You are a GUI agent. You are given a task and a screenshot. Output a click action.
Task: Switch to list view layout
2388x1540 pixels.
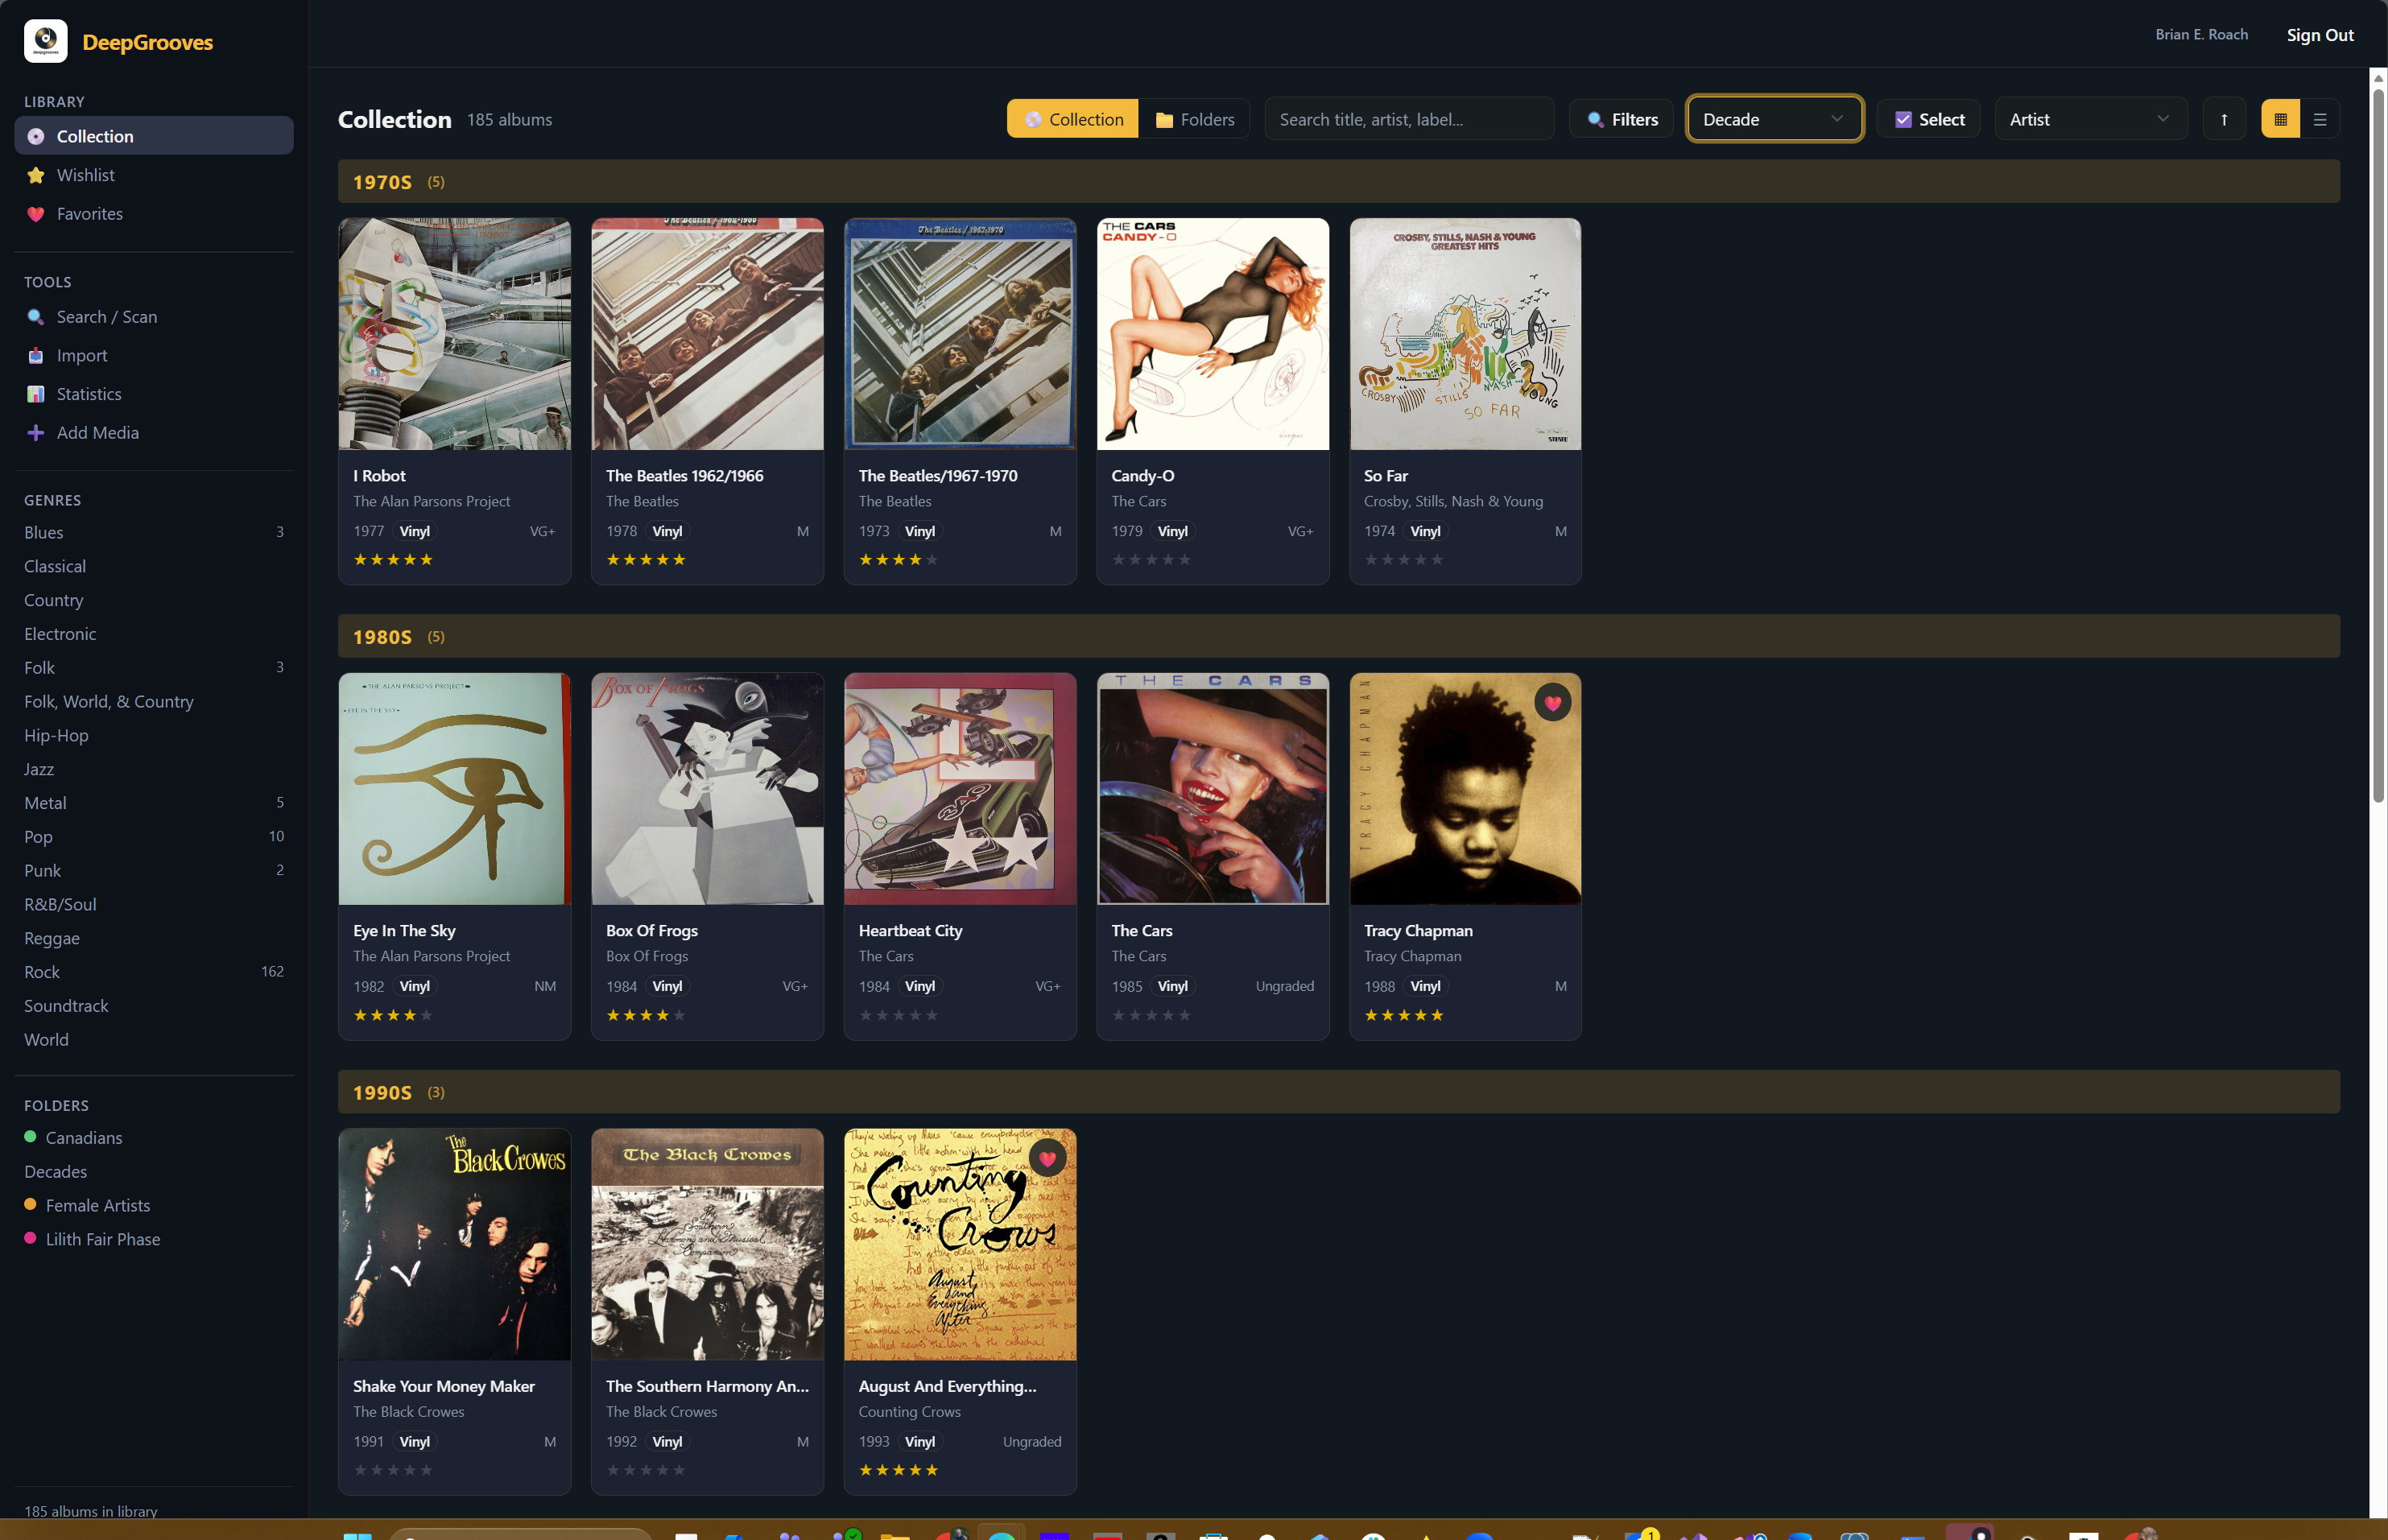pos(2322,118)
